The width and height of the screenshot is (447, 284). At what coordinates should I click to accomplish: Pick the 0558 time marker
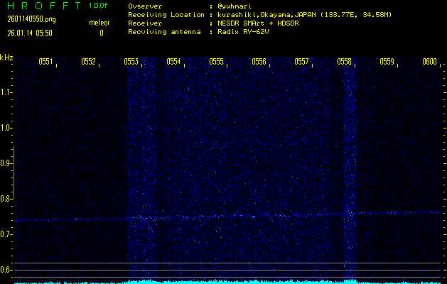coord(344,62)
